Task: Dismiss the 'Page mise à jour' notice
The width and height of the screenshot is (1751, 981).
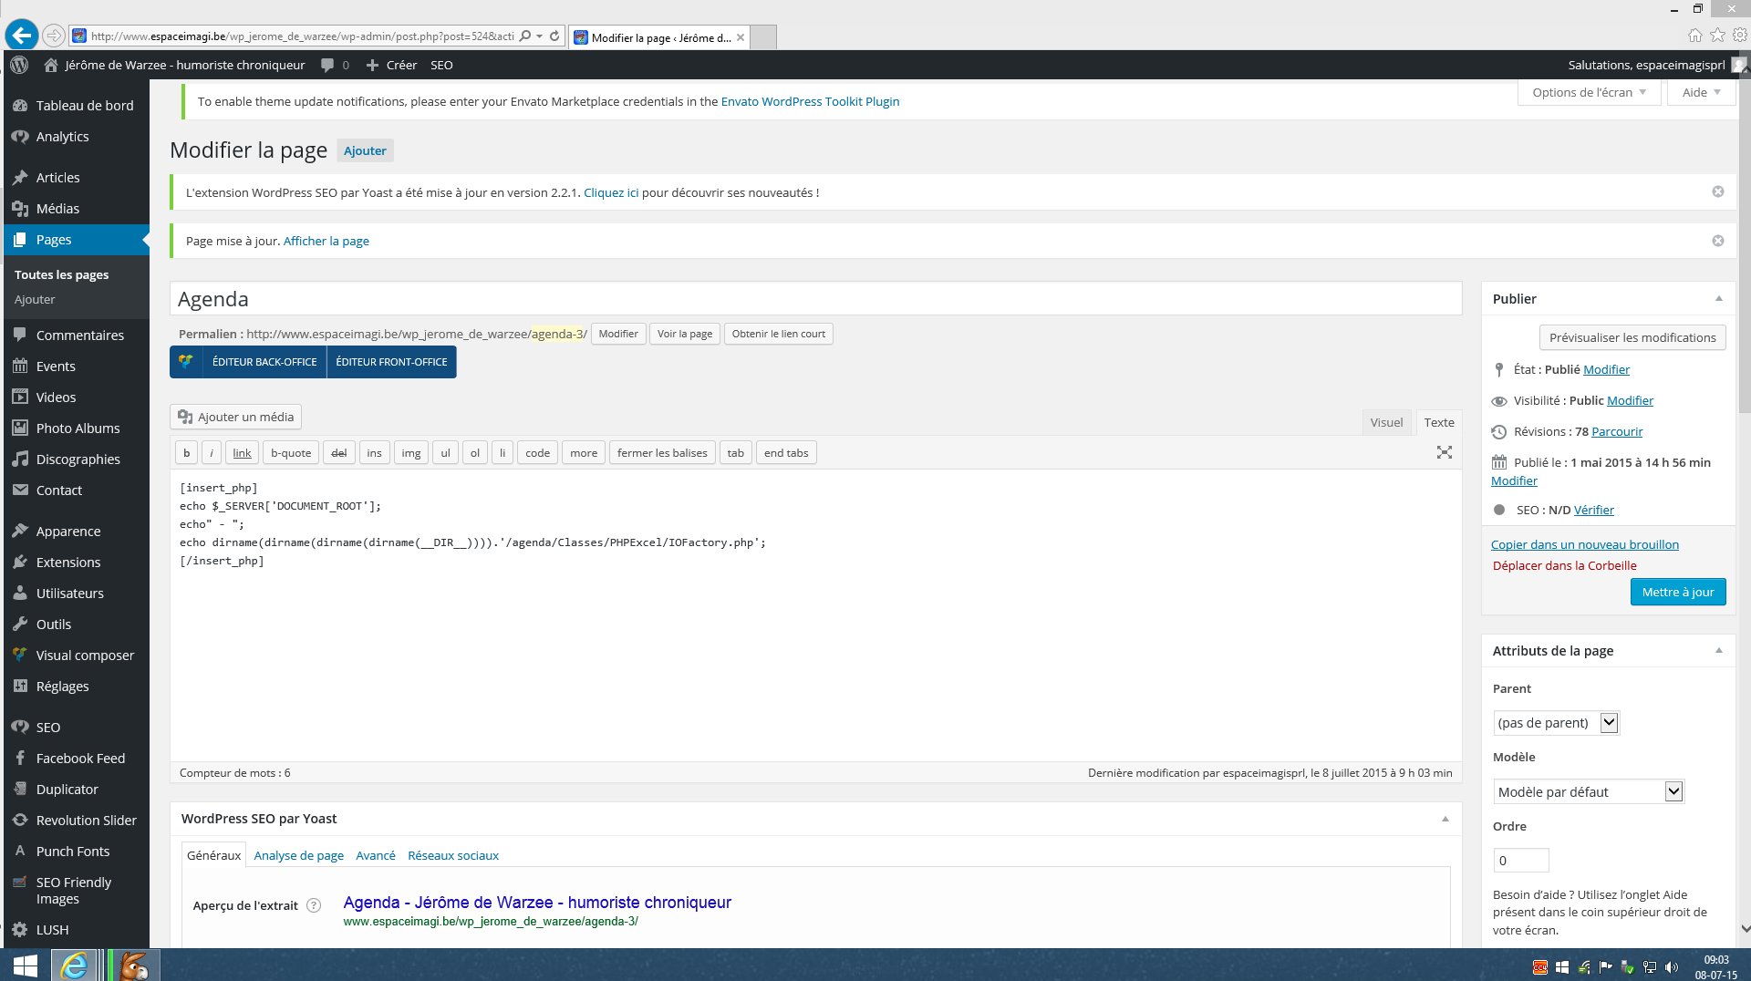Action: point(1717,241)
